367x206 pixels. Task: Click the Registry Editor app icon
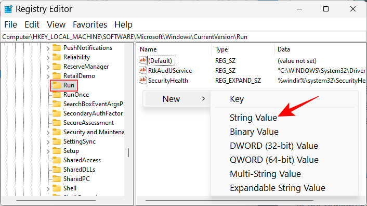pyautogui.click(x=8, y=9)
